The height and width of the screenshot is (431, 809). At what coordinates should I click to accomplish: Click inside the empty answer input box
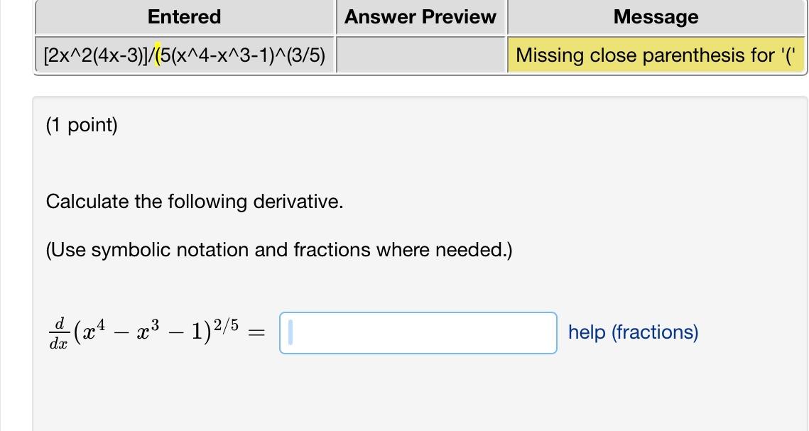coord(418,332)
